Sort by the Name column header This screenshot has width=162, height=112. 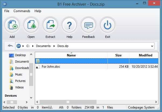71,55
